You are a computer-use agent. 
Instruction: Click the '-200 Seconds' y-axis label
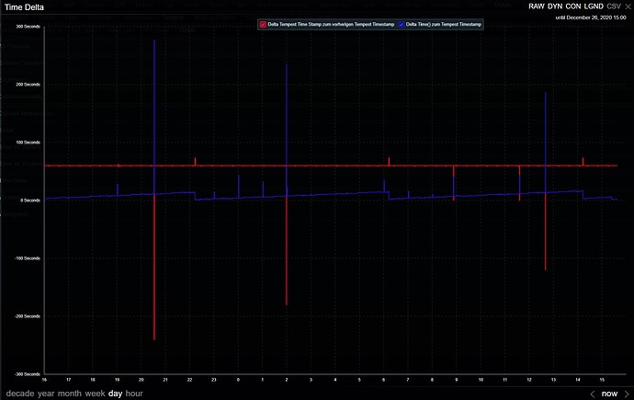27,316
